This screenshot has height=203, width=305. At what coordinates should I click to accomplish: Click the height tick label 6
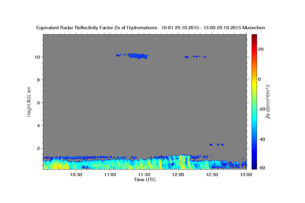pos(39,103)
